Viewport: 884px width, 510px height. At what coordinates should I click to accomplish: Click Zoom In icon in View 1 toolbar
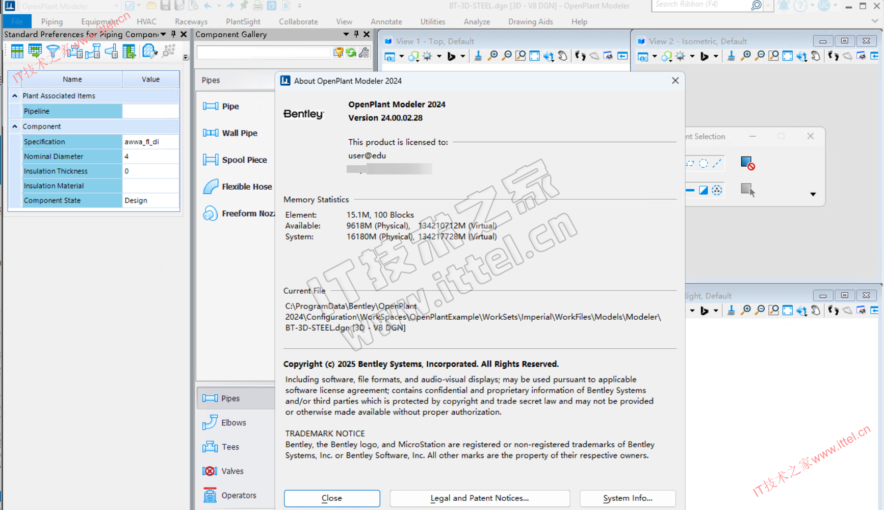pyautogui.click(x=492, y=56)
